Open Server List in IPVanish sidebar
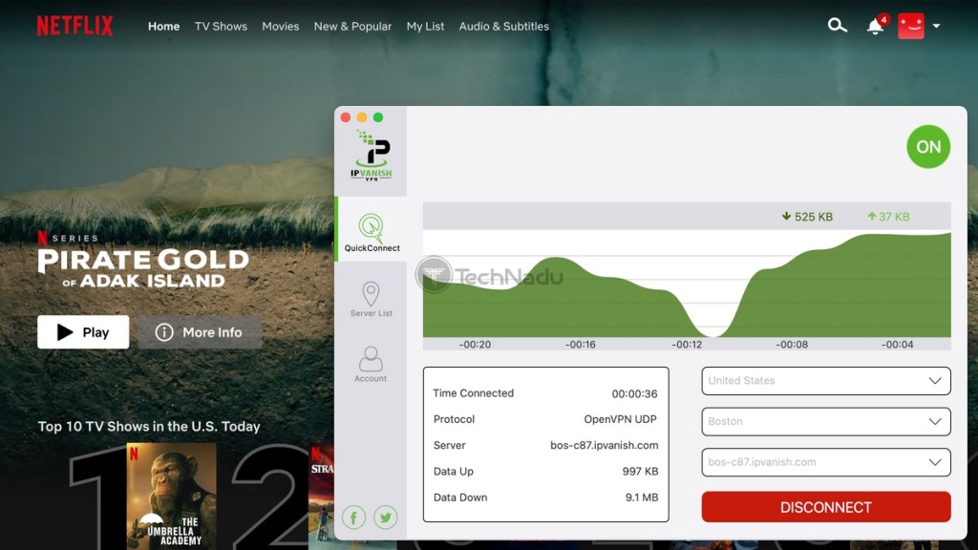 372,299
